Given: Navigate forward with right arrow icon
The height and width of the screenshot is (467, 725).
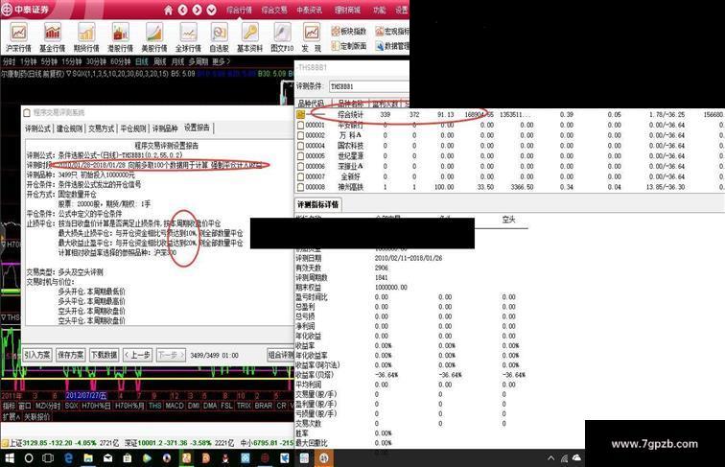Looking at the screenshot, I should click(x=197, y=10).
